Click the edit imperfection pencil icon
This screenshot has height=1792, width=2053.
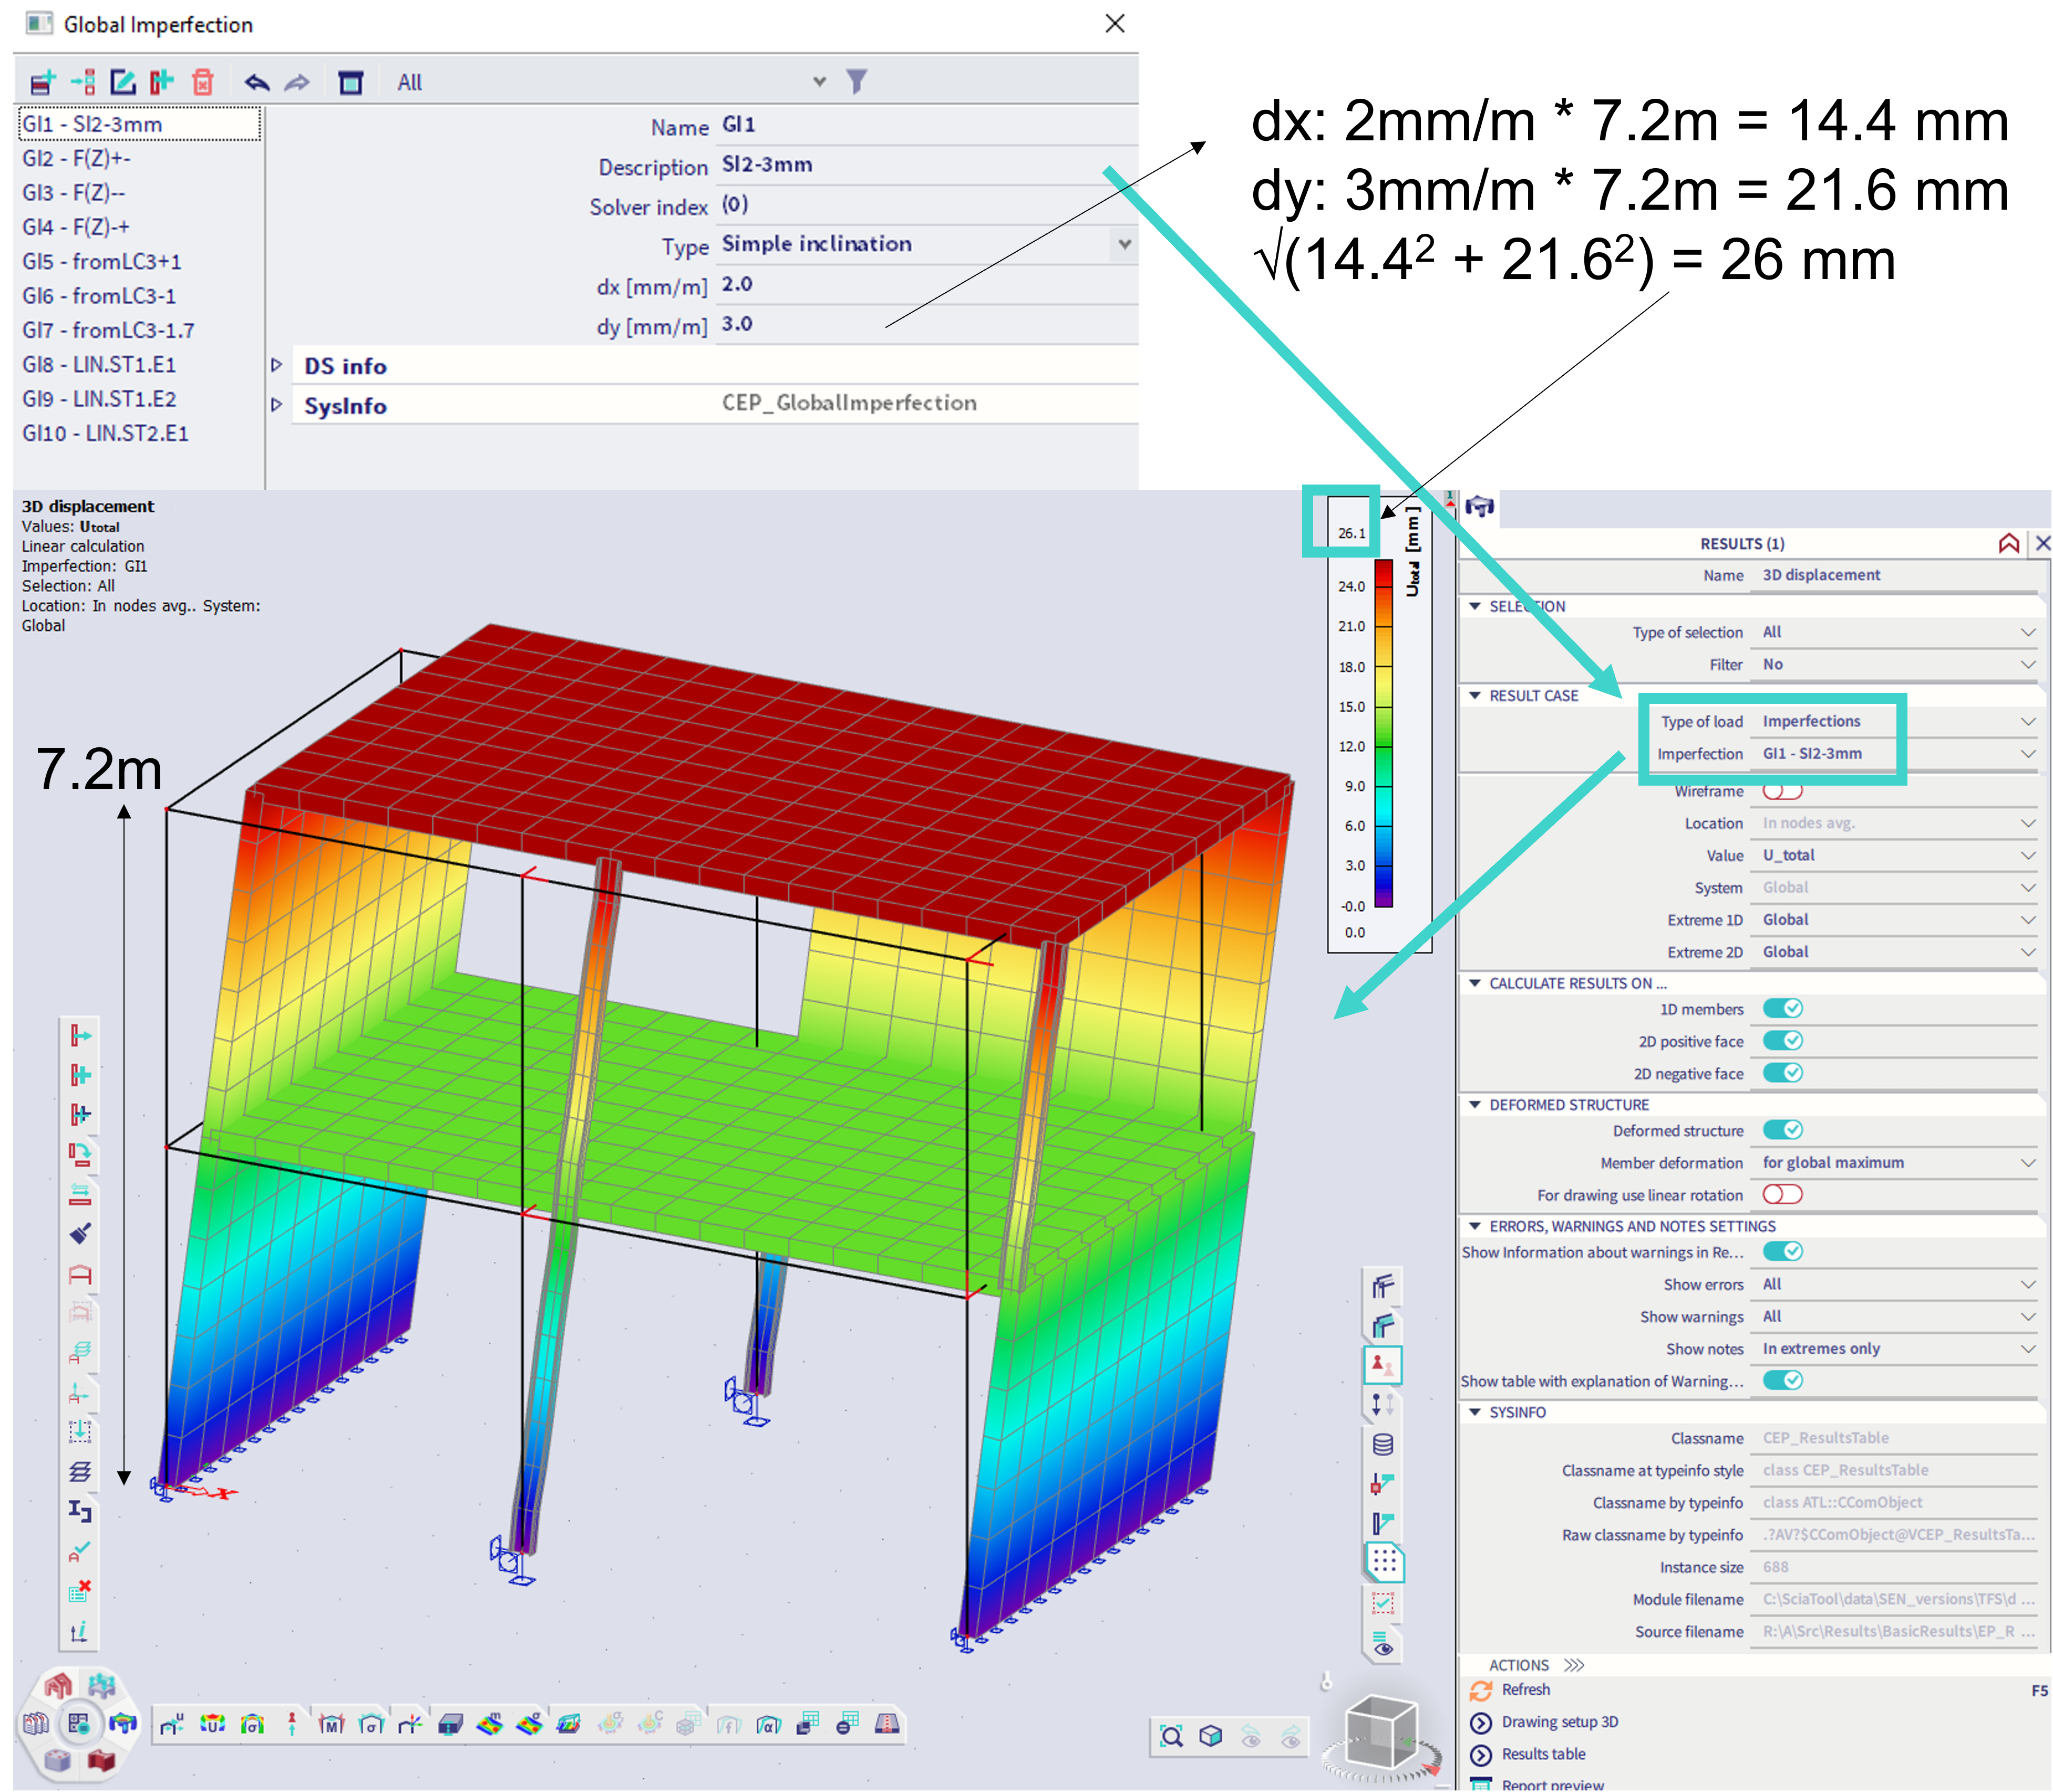pos(122,82)
